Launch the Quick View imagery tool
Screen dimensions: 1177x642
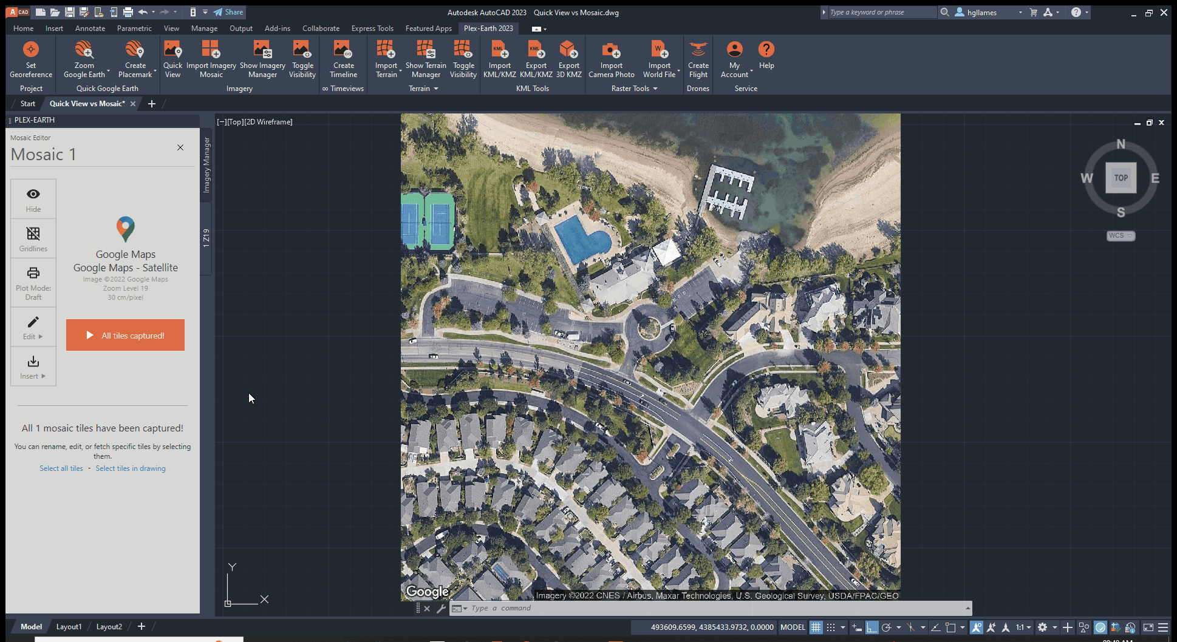pyautogui.click(x=172, y=59)
